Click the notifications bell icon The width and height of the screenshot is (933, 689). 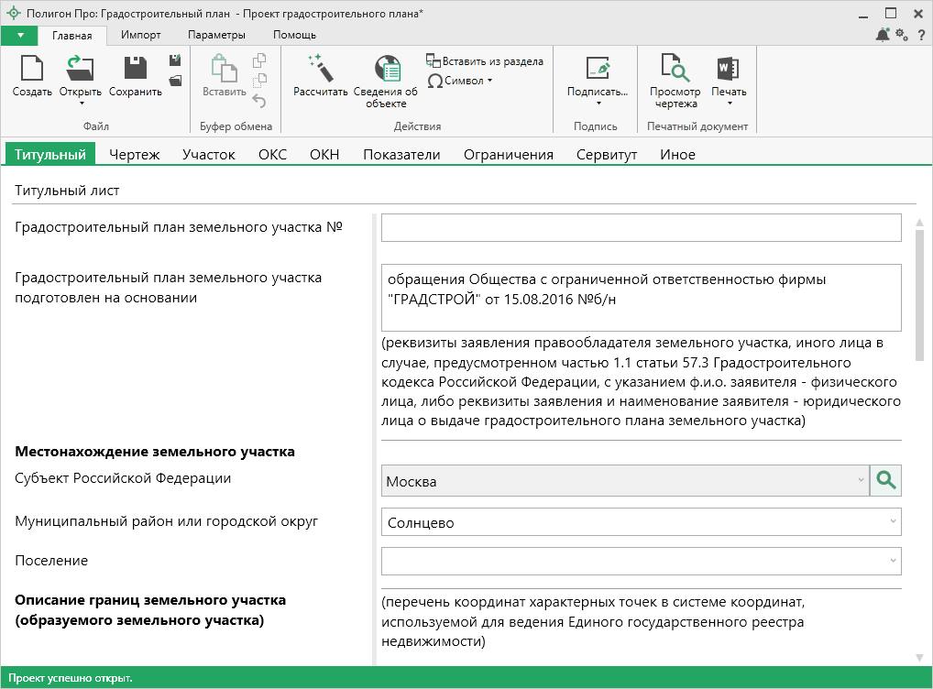[x=882, y=35]
